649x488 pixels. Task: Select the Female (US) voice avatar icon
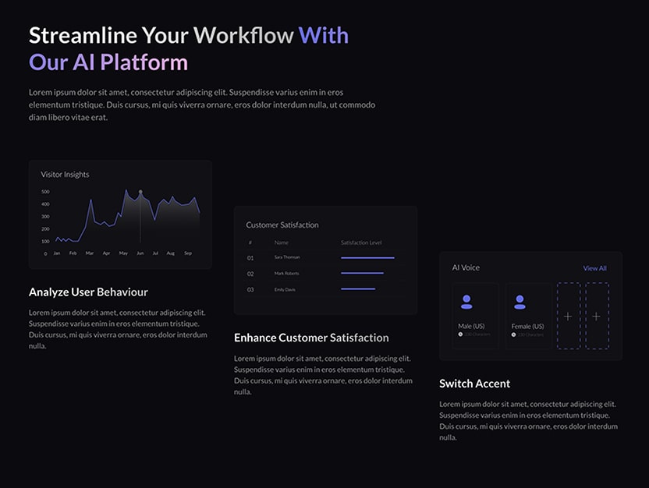click(x=520, y=302)
